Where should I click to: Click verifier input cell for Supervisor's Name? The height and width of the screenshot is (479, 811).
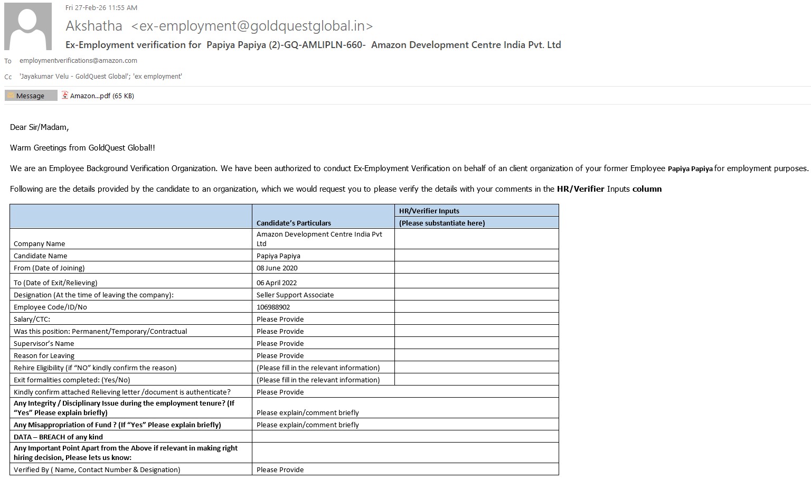476,343
